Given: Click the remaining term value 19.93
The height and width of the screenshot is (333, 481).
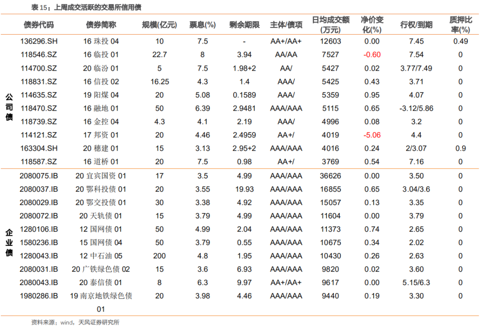Looking at the screenshot, I should 245,189.
